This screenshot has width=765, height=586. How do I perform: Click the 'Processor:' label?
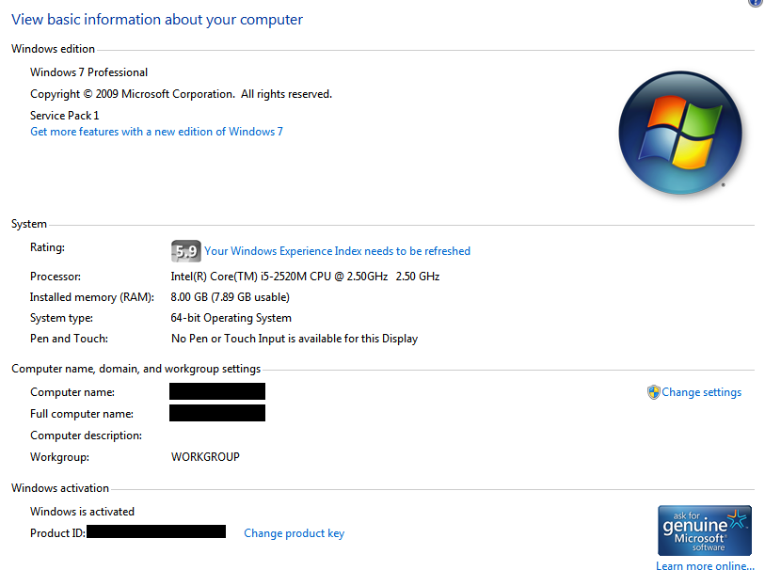tap(56, 277)
